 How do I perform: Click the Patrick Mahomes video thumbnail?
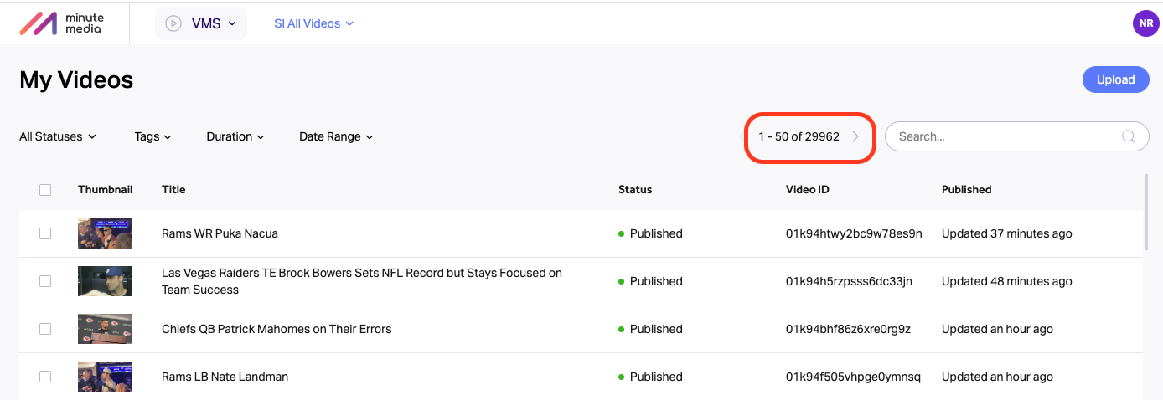105,329
